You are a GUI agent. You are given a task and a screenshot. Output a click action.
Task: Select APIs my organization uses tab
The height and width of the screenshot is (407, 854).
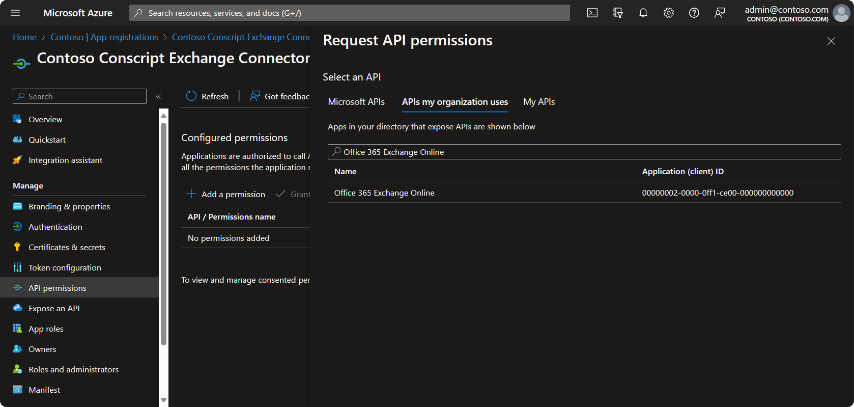coord(455,102)
